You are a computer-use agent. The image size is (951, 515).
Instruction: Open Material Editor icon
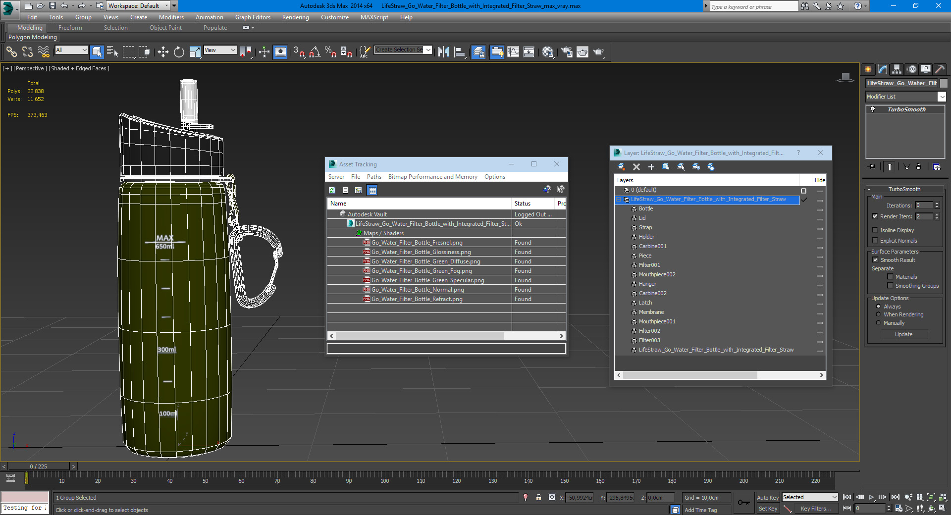coord(547,51)
